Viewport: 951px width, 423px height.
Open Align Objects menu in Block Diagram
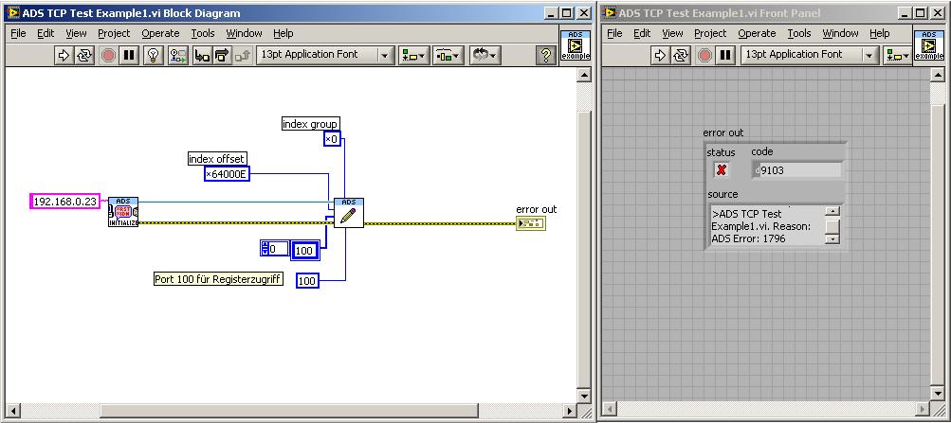coord(414,56)
